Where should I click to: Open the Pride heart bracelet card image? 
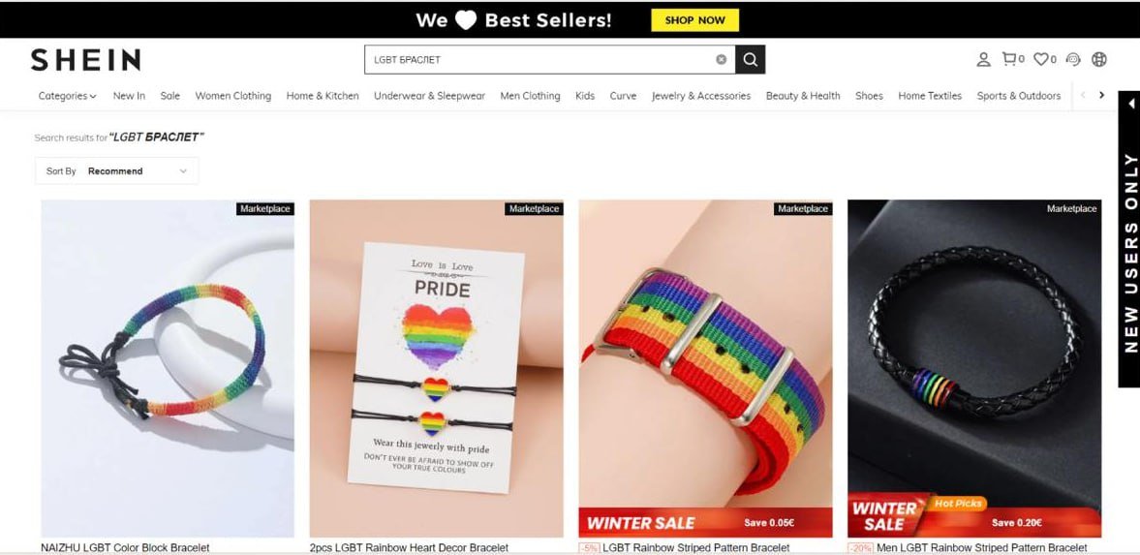pyautogui.click(x=436, y=369)
